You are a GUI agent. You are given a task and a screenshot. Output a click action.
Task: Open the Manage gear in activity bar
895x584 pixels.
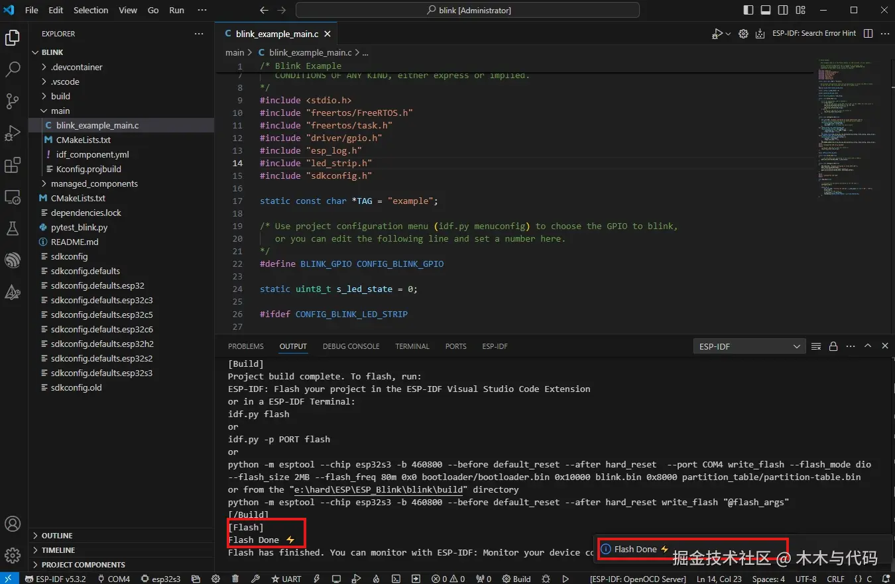click(x=13, y=555)
